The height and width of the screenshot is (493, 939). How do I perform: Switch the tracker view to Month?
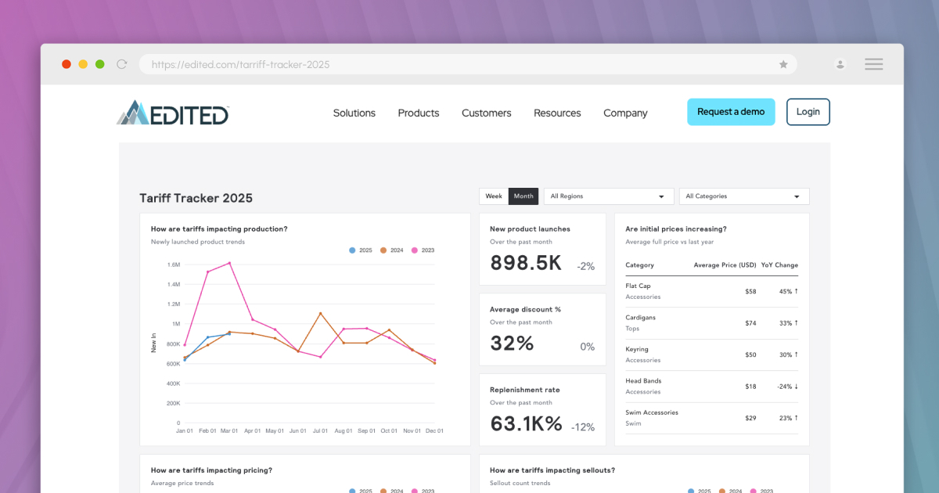(x=523, y=196)
